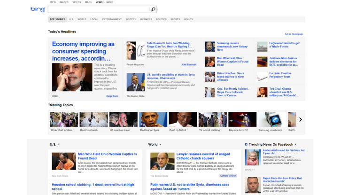Advance Trending Topics with the right arrow

point(301,119)
